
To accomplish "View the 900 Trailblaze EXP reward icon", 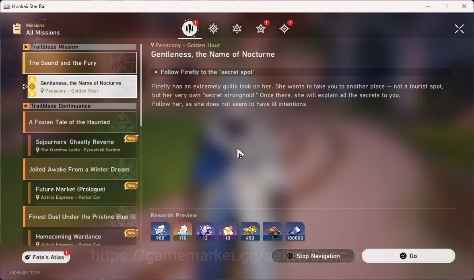I will point(160,231).
